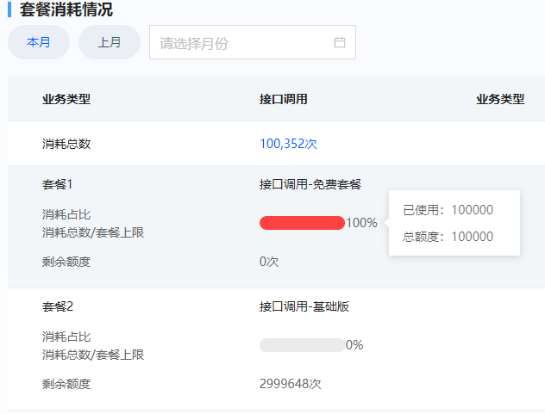Open the 100,352次 total consumption link
Viewport: 545px width, 414px height.
[x=288, y=144]
